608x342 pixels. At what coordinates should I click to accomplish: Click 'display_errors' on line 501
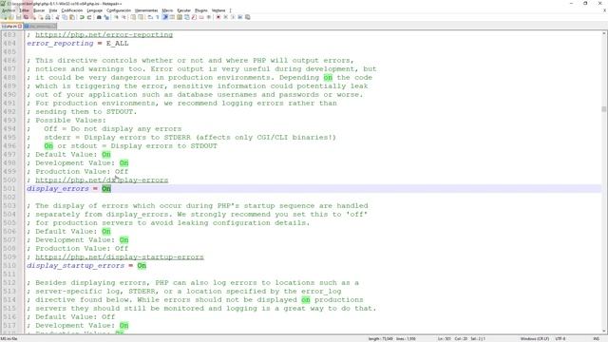pos(58,188)
